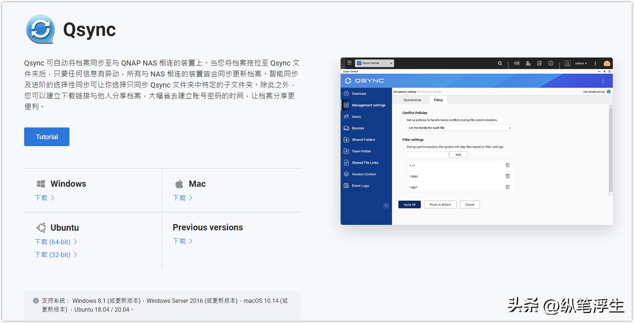The image size is (634, 323).
Task: Click the scrollbar up arrow in policy panel
Action: tap(611, 106)
